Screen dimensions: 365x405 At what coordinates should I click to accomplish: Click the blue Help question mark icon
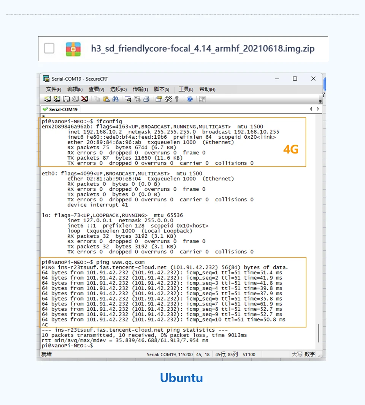[x=190, y=99]
